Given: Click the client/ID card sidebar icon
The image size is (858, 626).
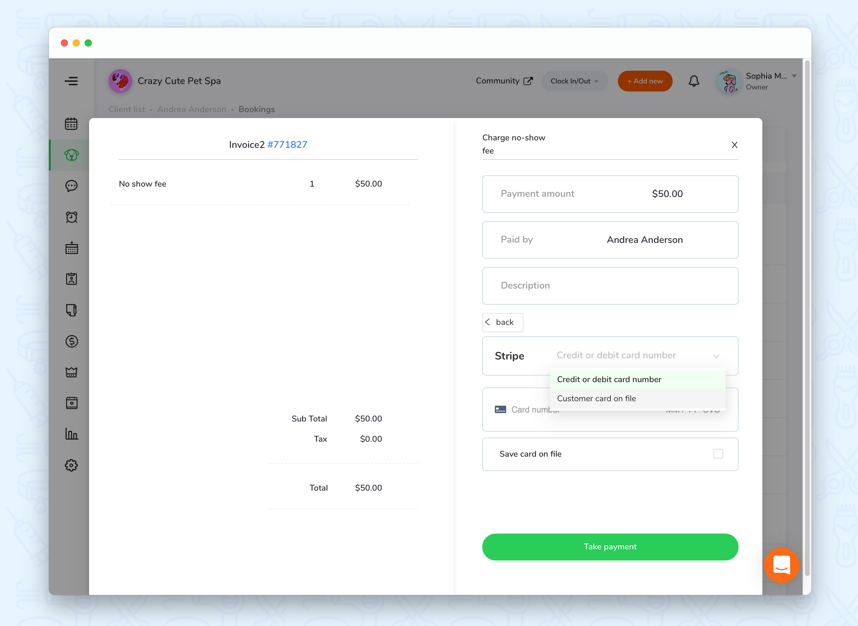Looking at the screenshot, I should pyautogui.click(x=71, y=279).
